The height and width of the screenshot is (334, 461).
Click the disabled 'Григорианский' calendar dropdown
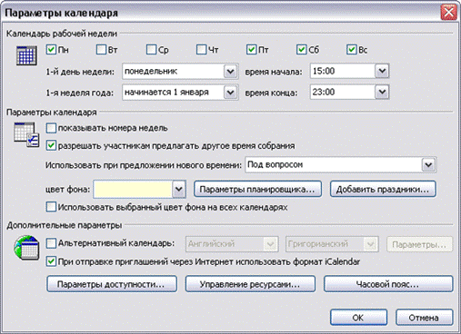(x=332, y=244)
